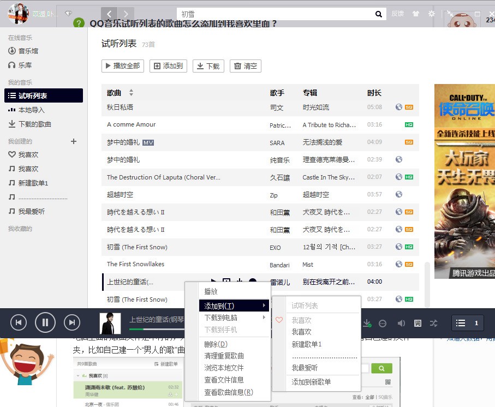
Task: Open 本地导入 in the sidebar
Action: click(27, 110)
